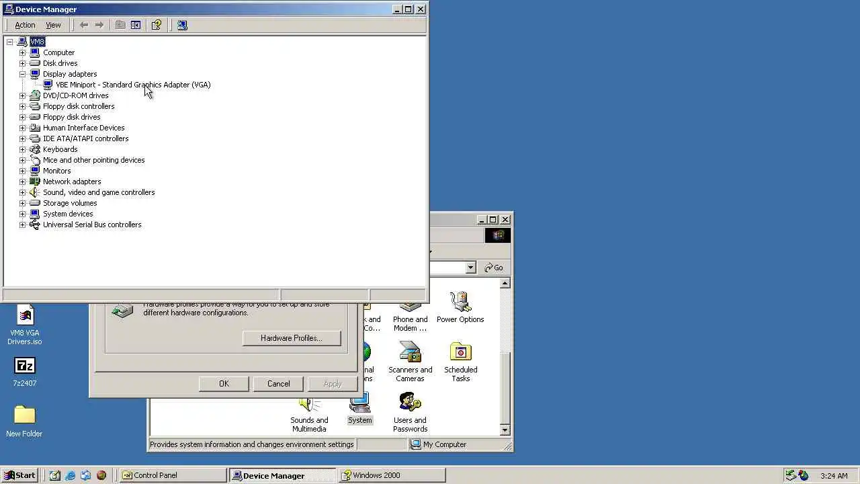Open the View menu in Device Manager
The width and height of the screenshot is (860, 484).
(x=53, y=25)
